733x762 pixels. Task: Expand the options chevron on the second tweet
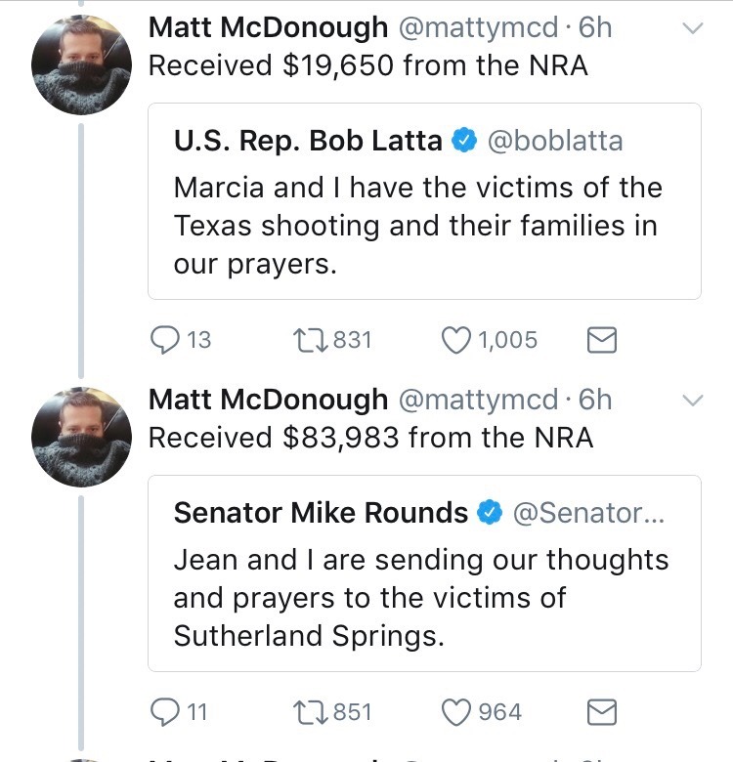(x=691, y=401)
